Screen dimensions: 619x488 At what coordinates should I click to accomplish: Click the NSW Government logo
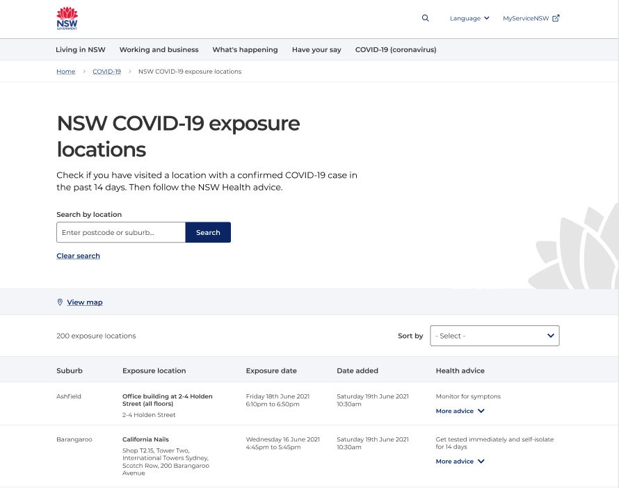[67, 19]
